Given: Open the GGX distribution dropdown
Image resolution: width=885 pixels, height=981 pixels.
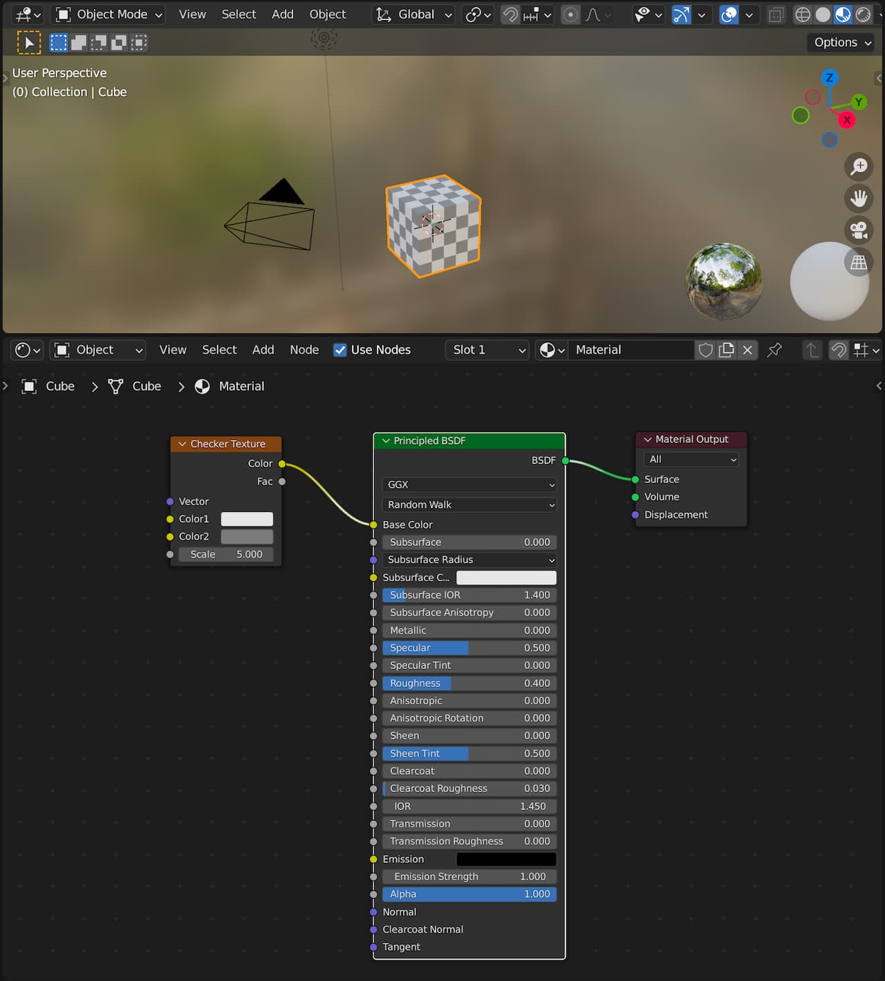Looking at the screenshot, I should 469,485.
